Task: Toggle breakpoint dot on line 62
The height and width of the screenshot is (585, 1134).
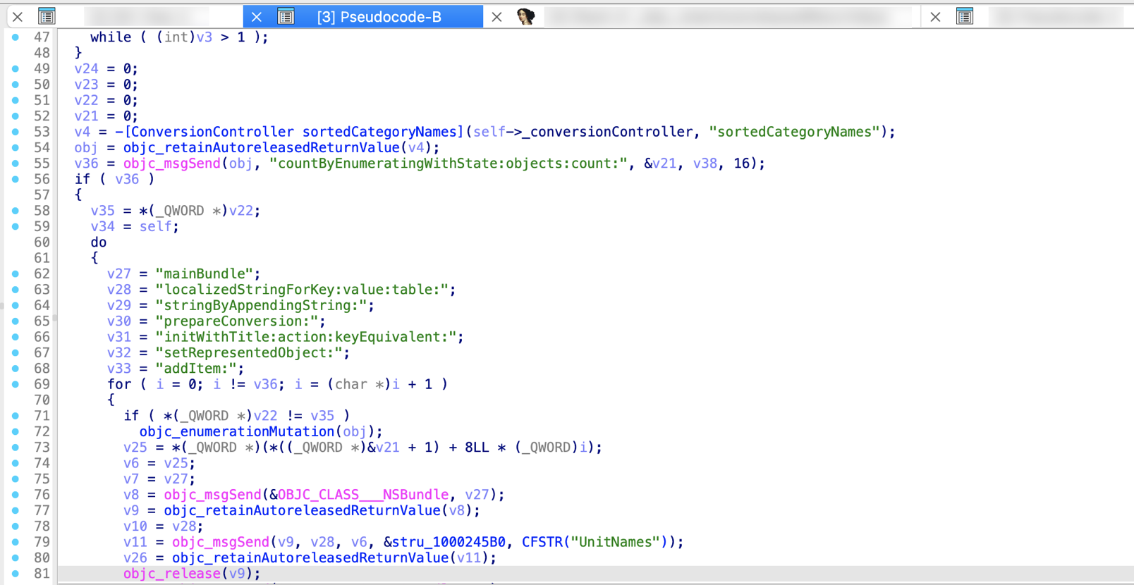Action: [x=16, y=274]
